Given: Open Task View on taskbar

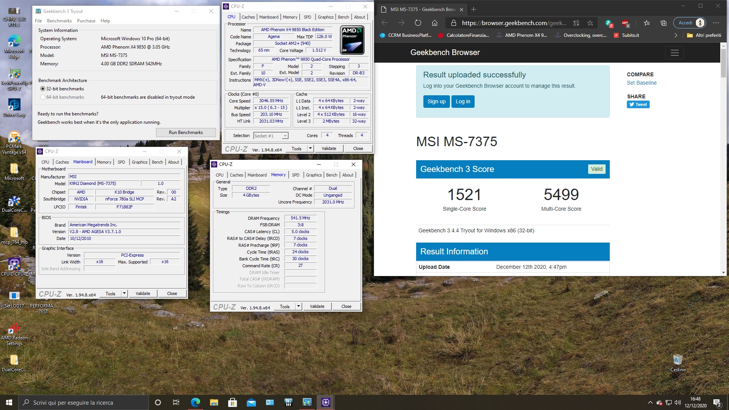Looking at the screenshot, I should tap(176, 402).
